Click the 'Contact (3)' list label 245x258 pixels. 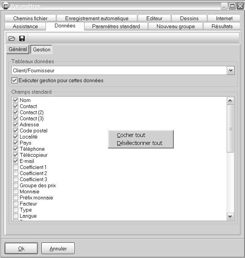click(31, 118)
